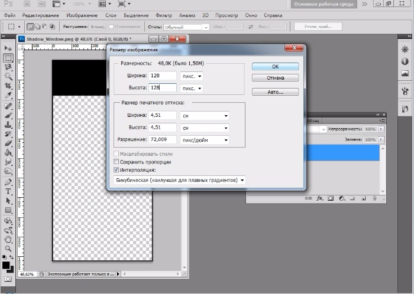Select the Move tool
The image size is (414, 294).
click(x=8, y=48)
